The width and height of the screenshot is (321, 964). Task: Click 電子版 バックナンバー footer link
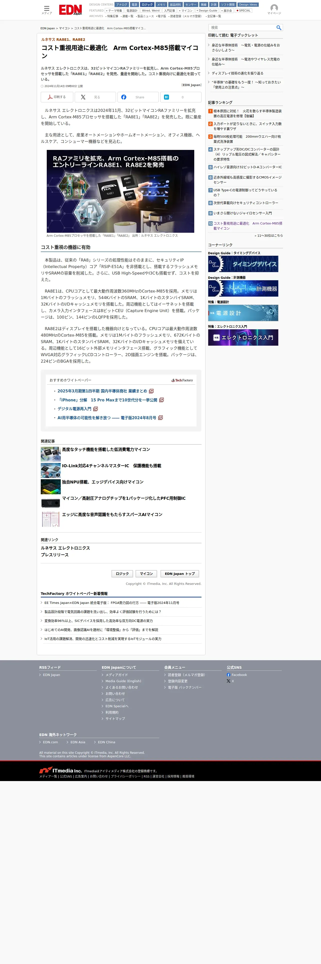pyautogui.click(x=184, y=687)
